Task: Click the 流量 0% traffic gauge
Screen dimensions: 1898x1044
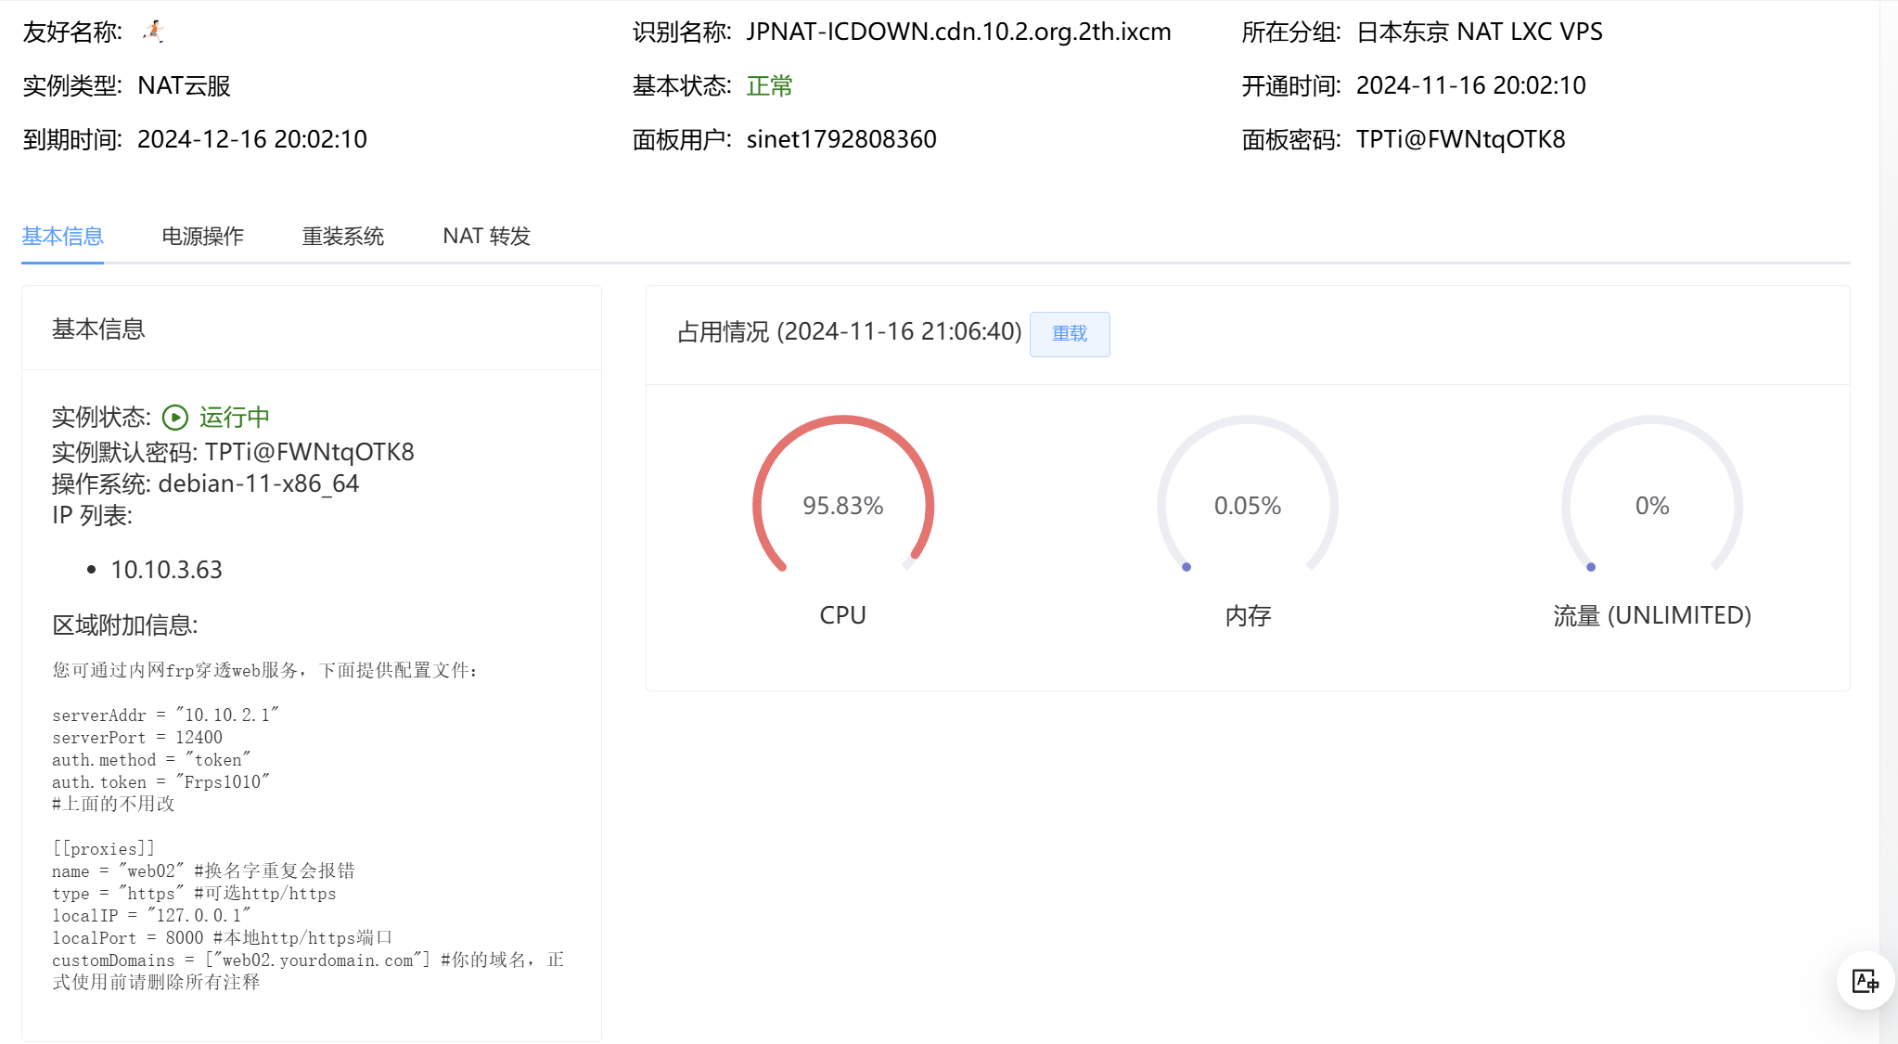Action: point(1651,506)
